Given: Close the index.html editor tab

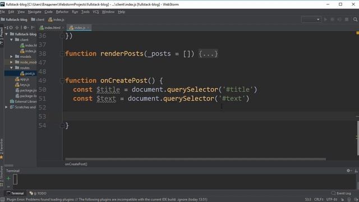Looking at the screenshot, I should coord(63,27).
